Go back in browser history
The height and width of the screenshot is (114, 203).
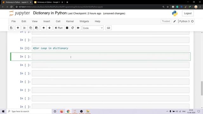point(3,7)
